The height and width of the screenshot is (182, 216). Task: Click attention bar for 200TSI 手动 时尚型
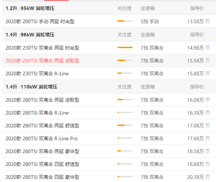pyautogui.click(x=125, y=21)
